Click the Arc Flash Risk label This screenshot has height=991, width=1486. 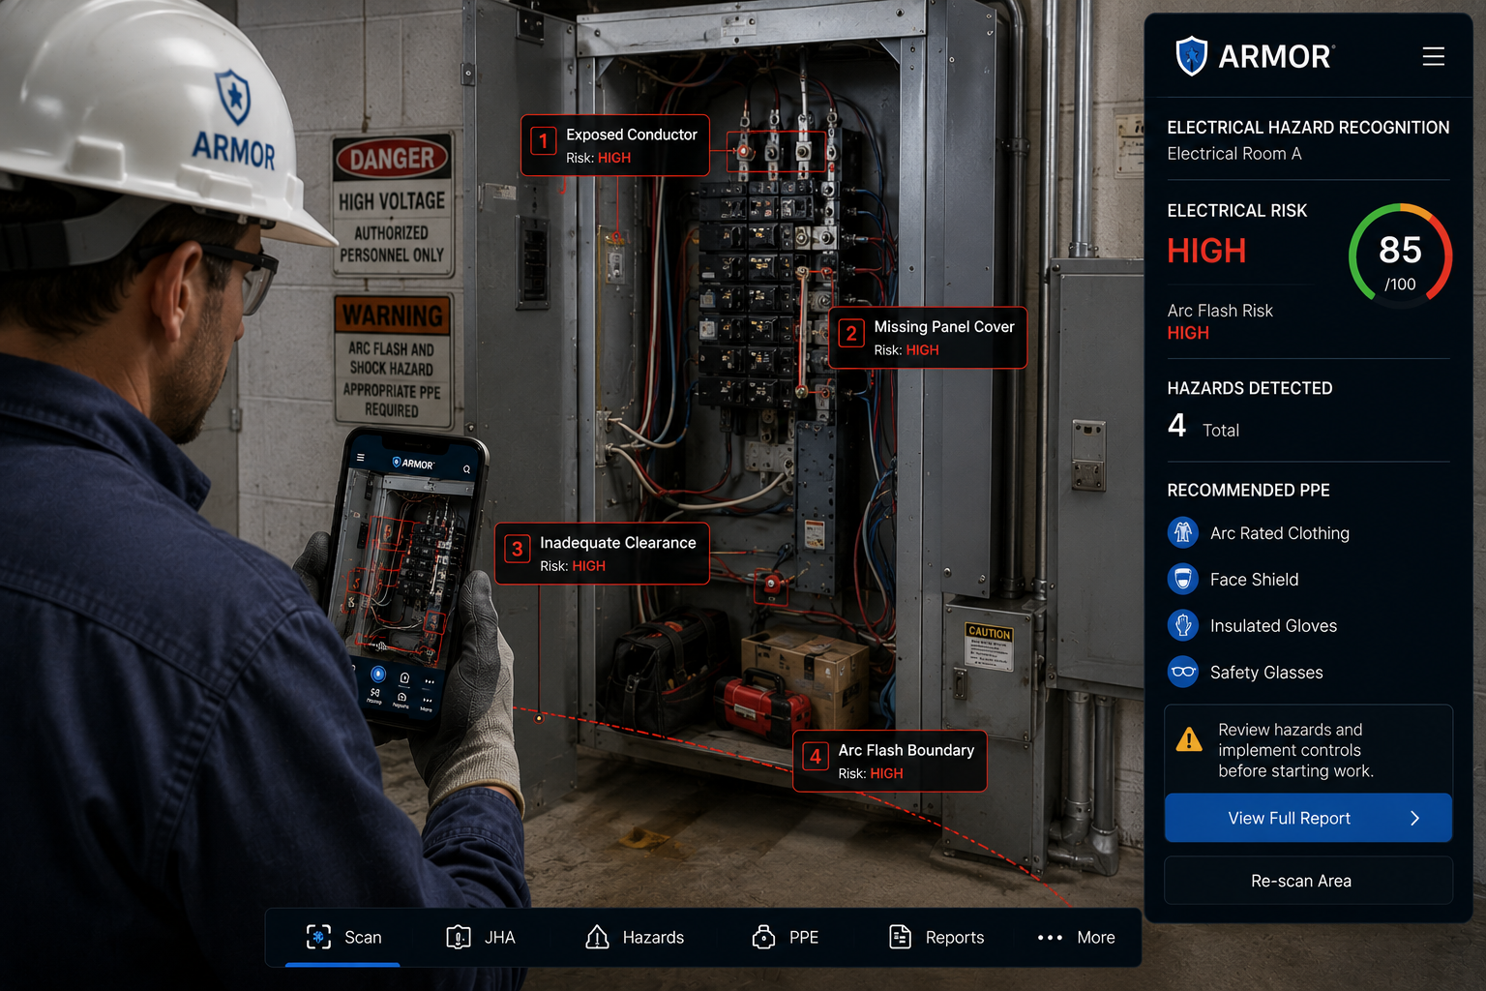pos(1219,311)
